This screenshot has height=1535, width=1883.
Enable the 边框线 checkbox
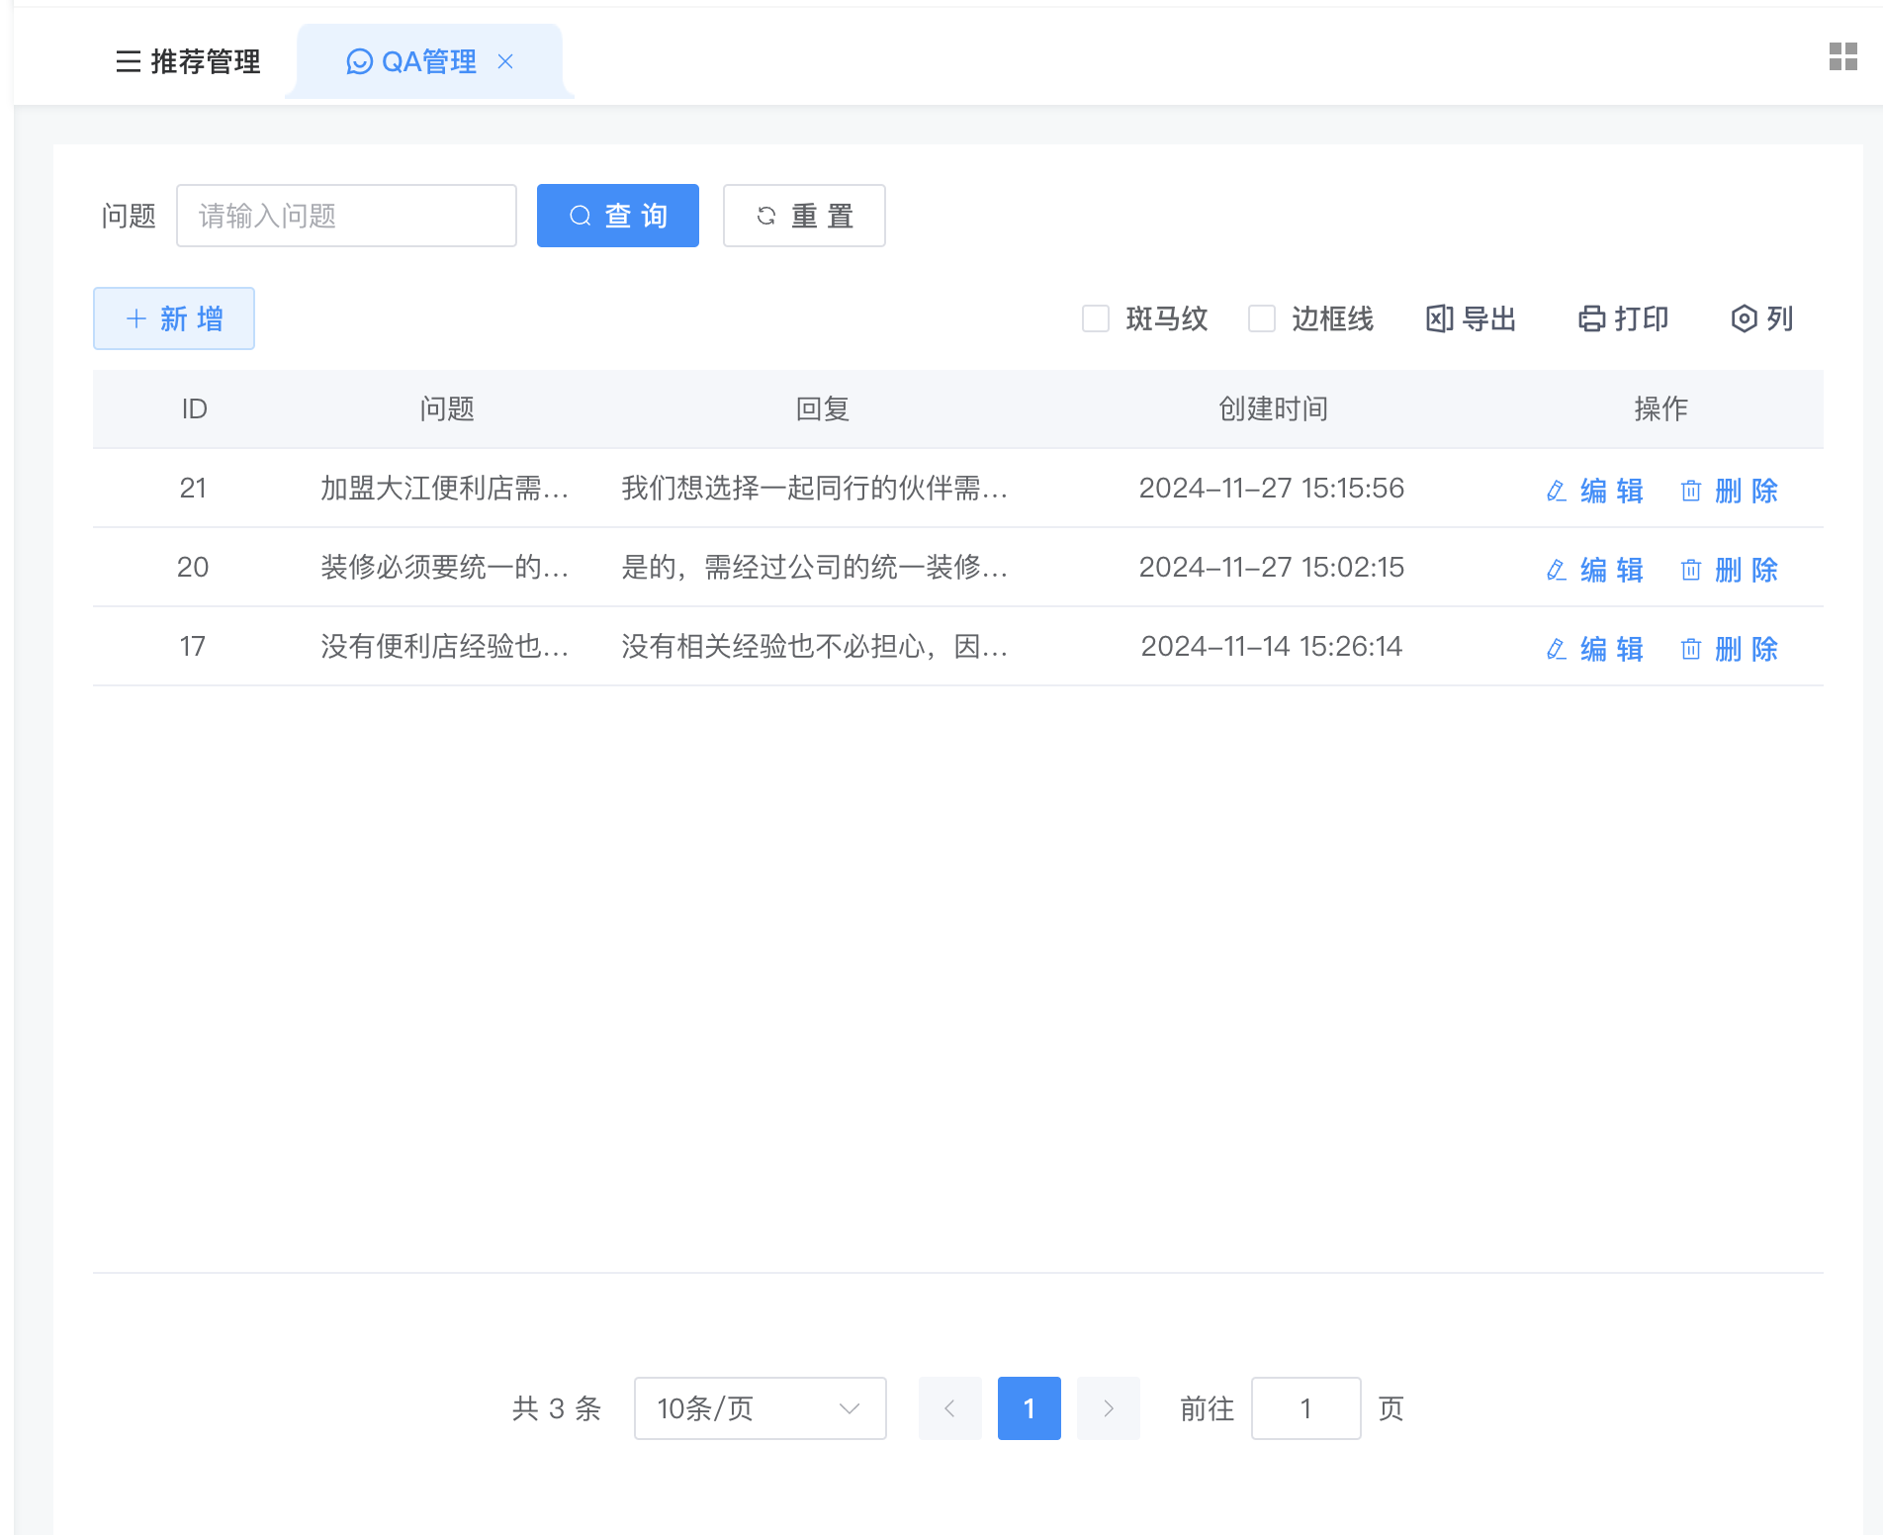(1262, 318)
